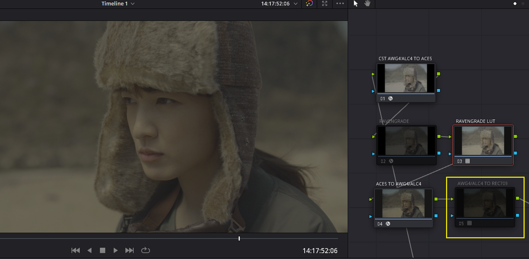The image size is (529, 259).
Task: Click the effect icon on node 02
Action: pyautogui.click(x=391, y=161)
